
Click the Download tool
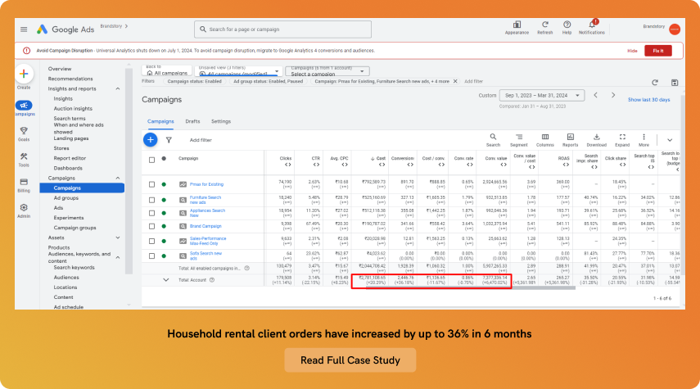tap(596, 140)
